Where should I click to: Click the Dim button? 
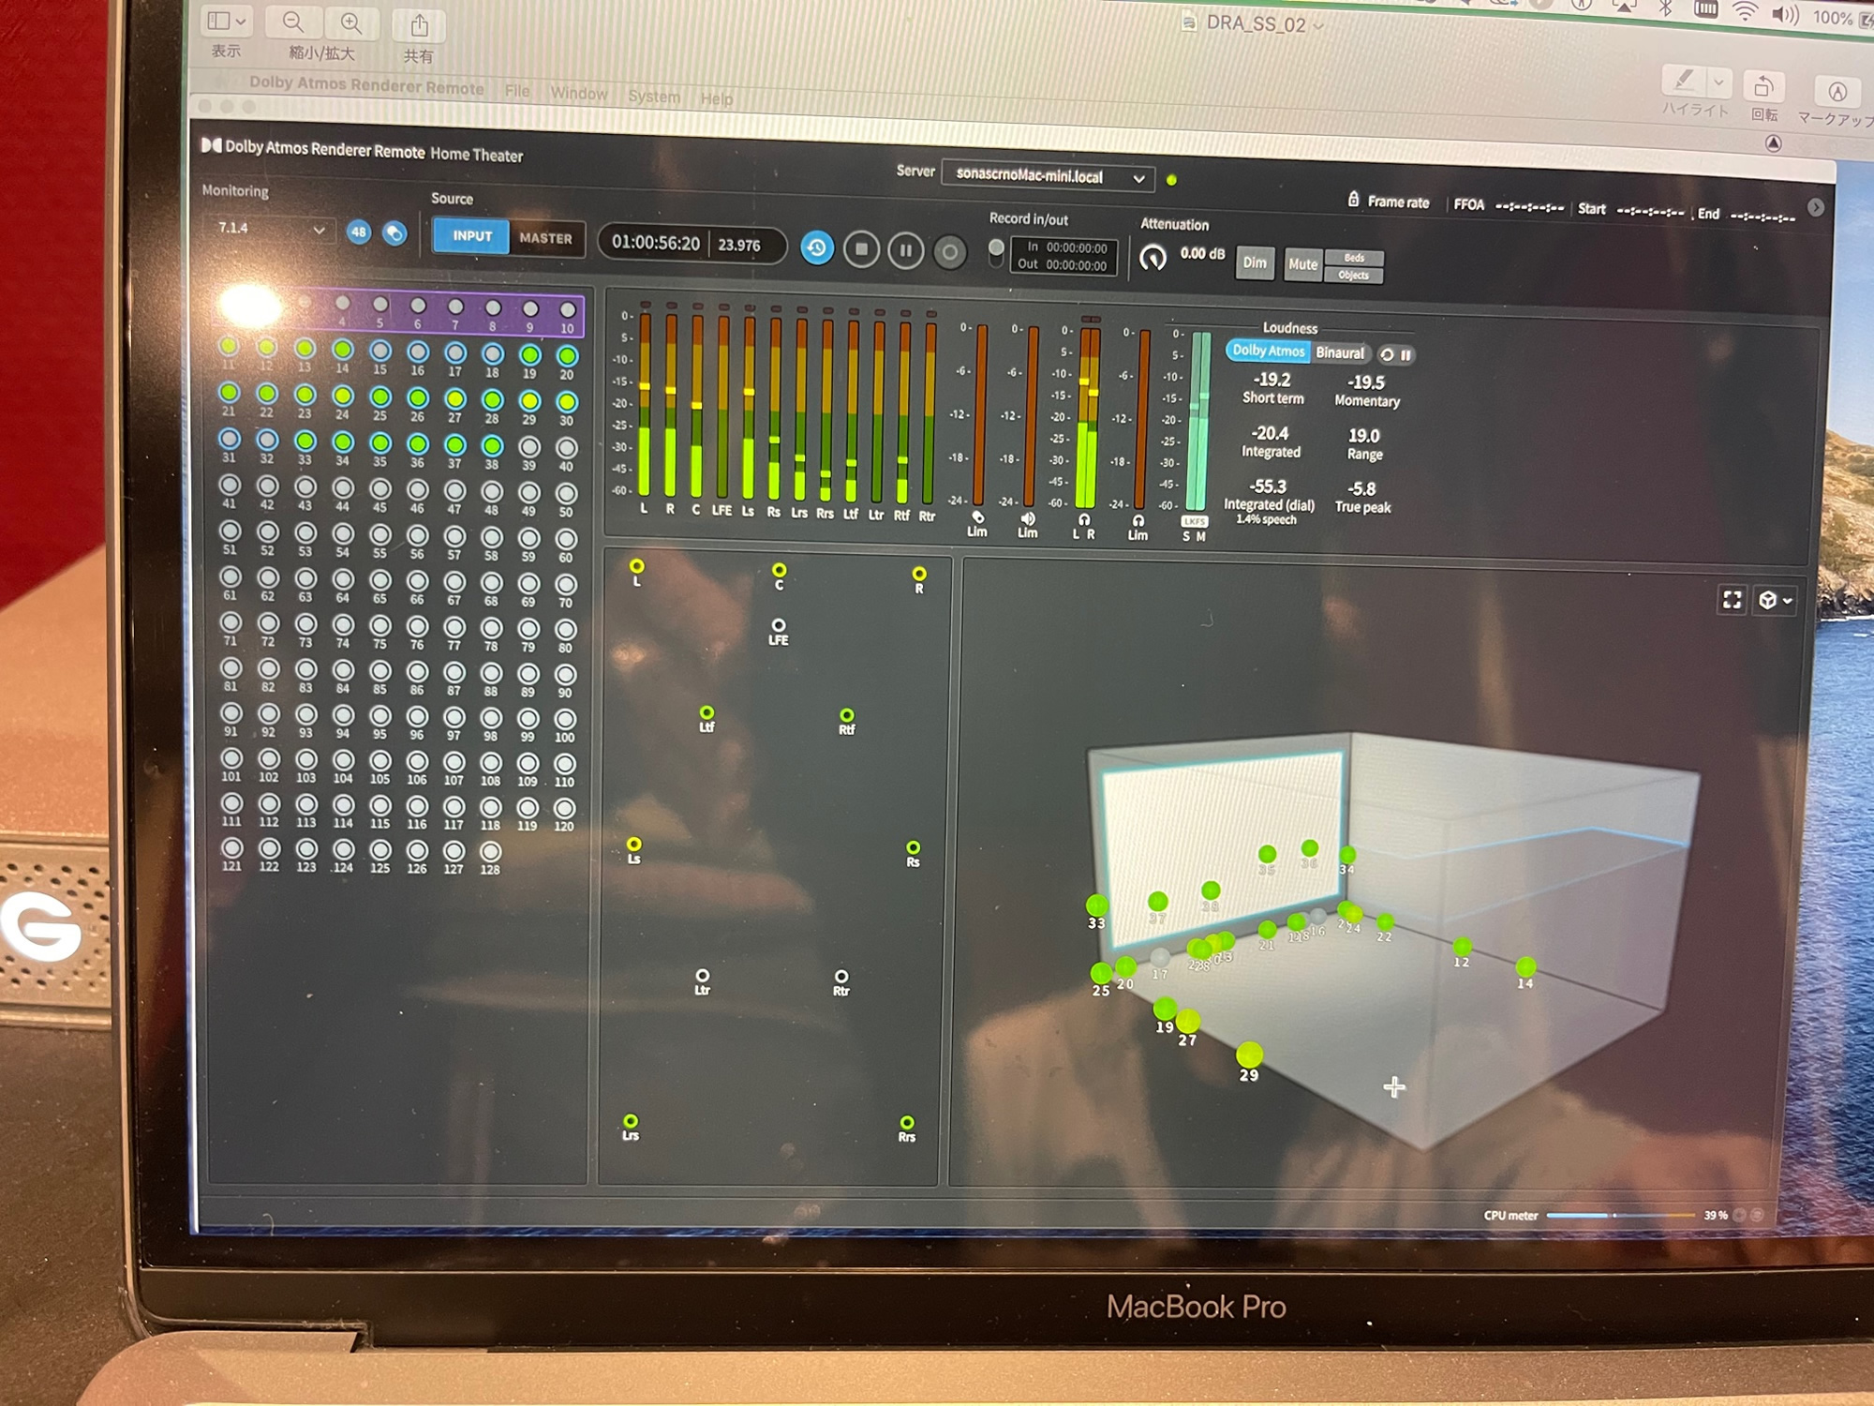pos(1255,262)
